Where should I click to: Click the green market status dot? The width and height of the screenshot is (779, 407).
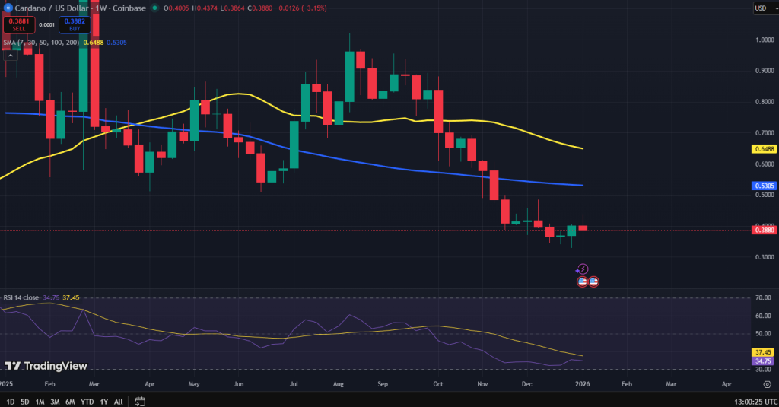pos(155,8)
